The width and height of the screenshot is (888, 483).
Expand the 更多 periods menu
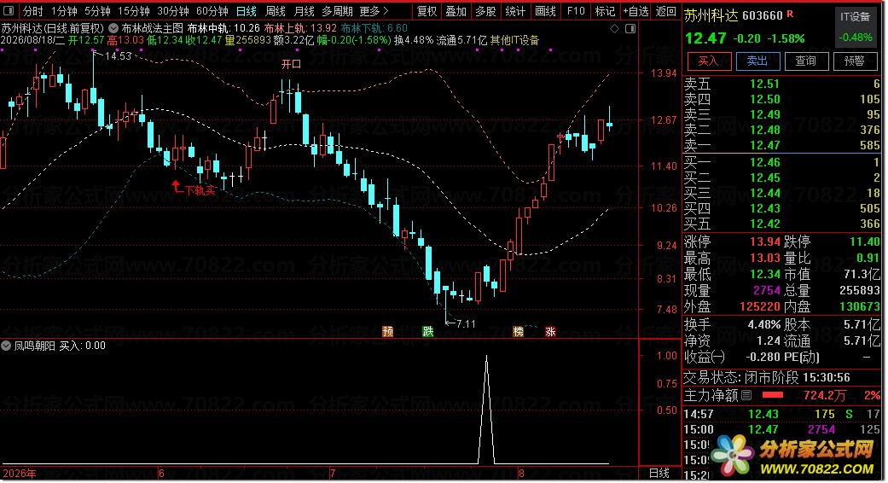[374, 11]
